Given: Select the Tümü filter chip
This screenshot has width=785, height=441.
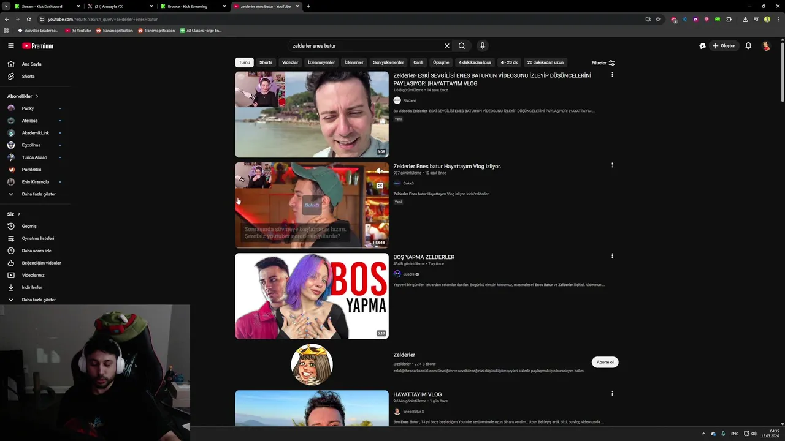Looking at the screenshot, I should click(x=245, y=62).
